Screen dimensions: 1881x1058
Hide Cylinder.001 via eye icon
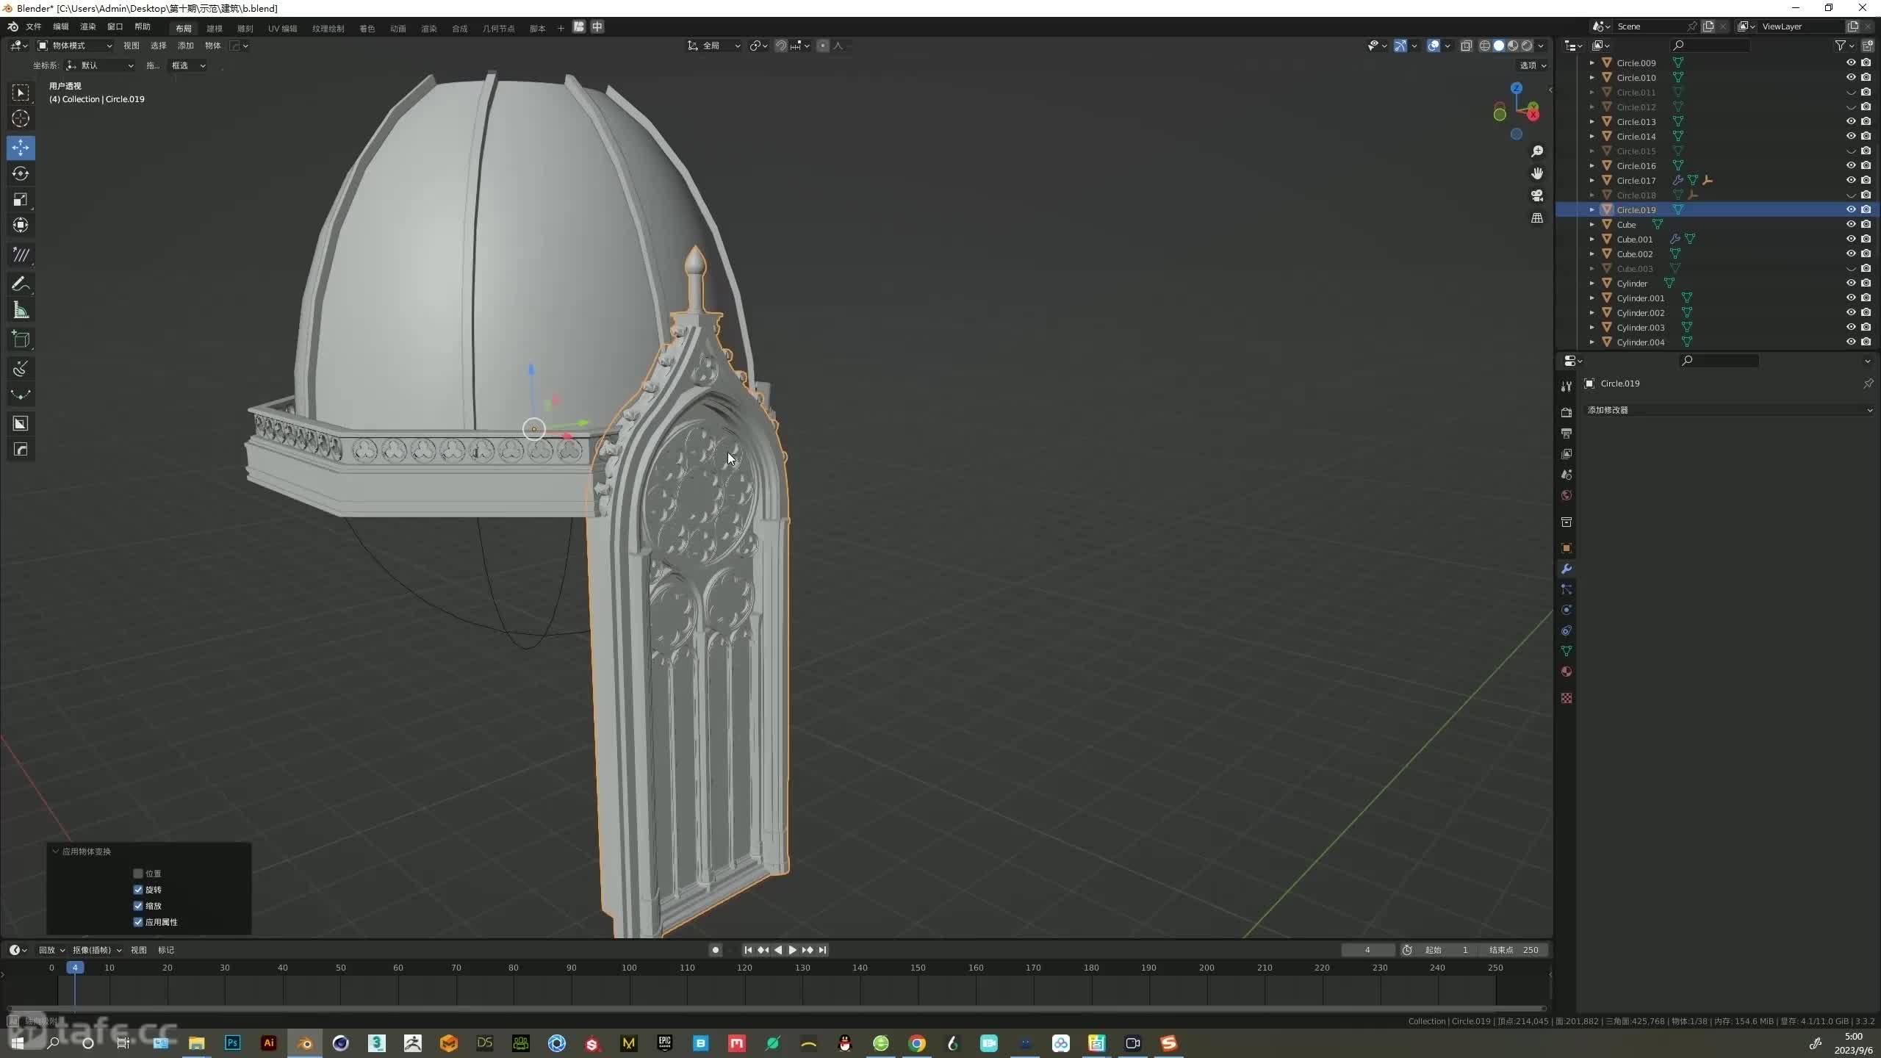click(x=1851, y=298)
